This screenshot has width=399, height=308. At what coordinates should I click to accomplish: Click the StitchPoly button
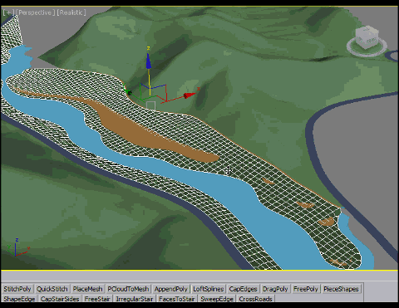point(17,289)
